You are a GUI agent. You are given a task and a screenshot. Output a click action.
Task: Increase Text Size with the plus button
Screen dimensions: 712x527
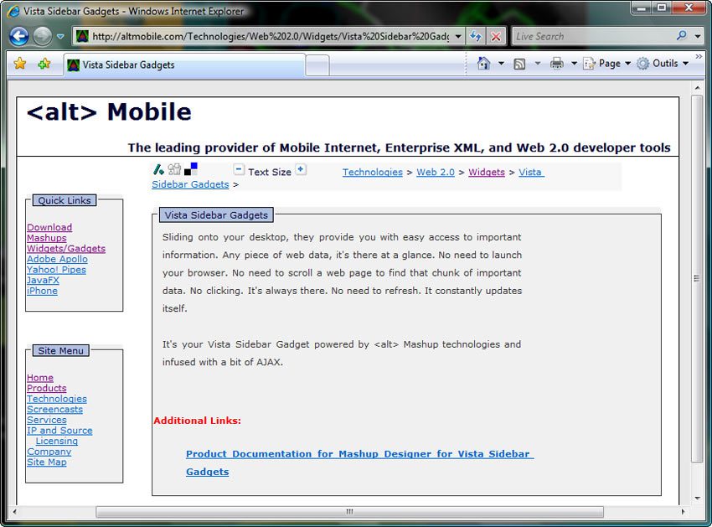click(301, 169)
